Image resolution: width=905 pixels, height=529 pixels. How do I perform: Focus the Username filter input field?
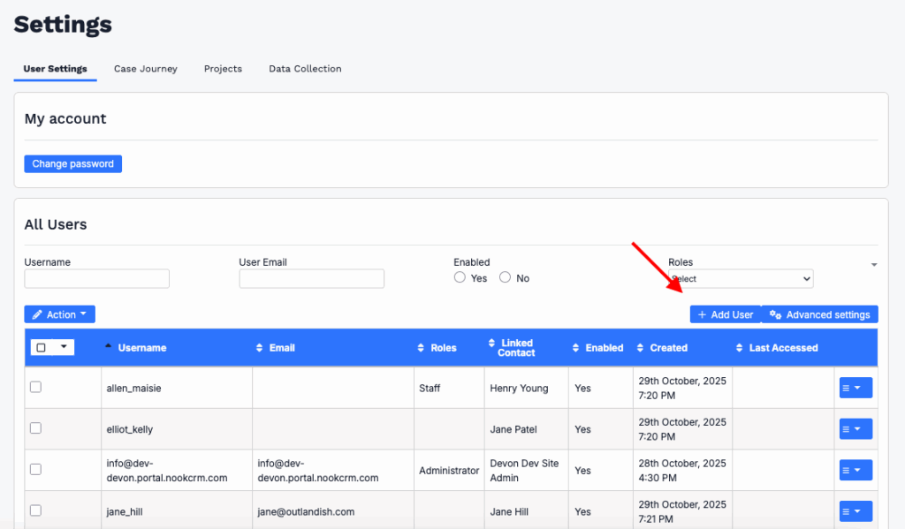[96, 279]
